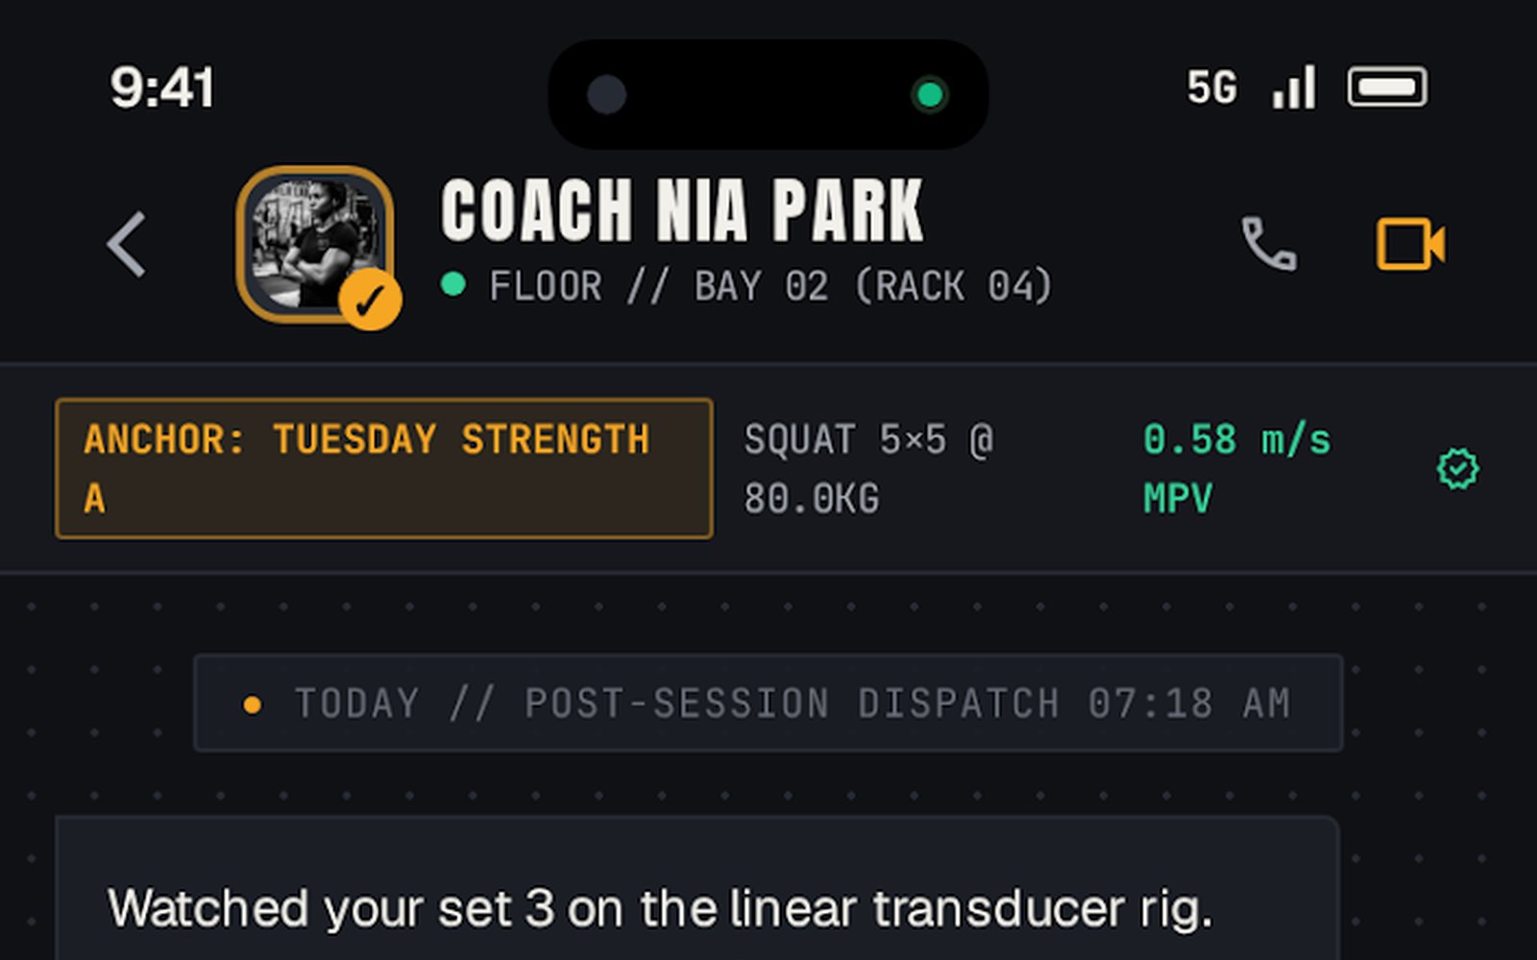The height and width of the screenshot is (960, 1537).
Task: Open the Anchor: Tuesday Strength A badge
Action: click(x=384, y=468)
